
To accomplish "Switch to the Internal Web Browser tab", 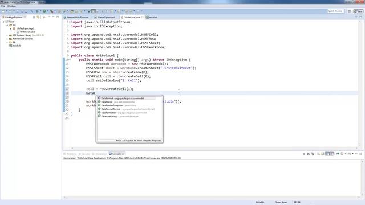I will click(x=76, y=17).
